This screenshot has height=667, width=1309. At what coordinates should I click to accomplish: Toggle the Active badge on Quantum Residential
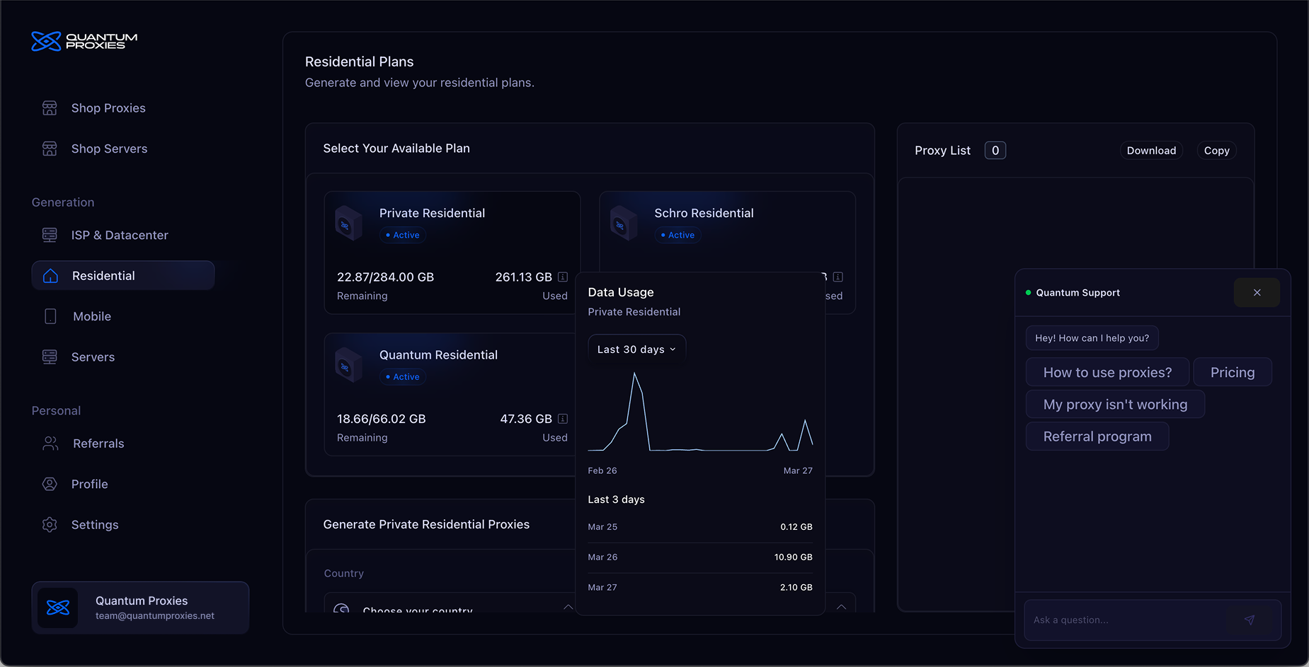[402, 376]
